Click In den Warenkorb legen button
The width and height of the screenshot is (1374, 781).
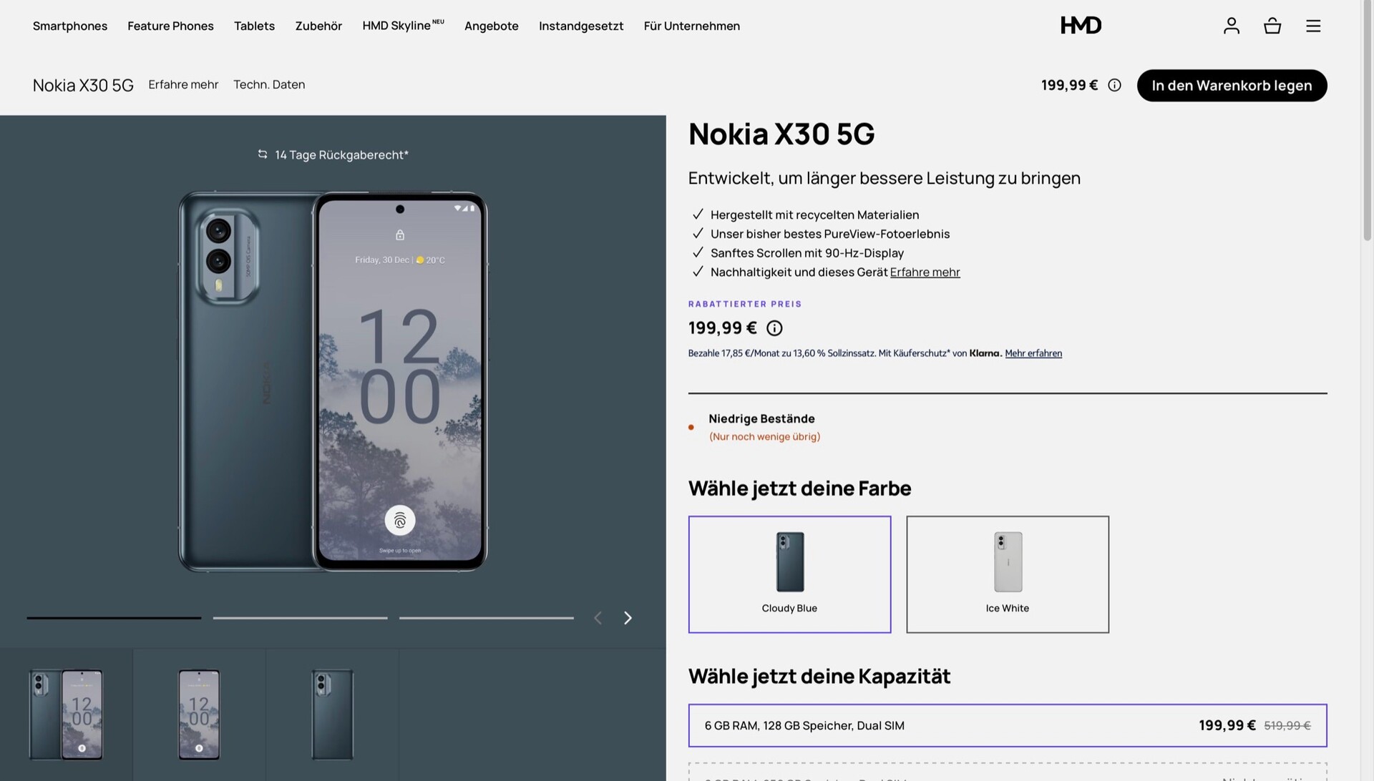(x=1232, y=85)
